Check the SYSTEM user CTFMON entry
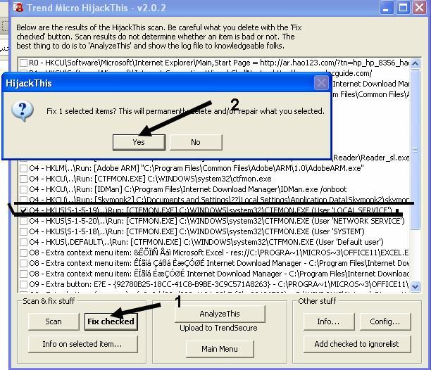Screen dimensions: 431x370 point(24,231)
